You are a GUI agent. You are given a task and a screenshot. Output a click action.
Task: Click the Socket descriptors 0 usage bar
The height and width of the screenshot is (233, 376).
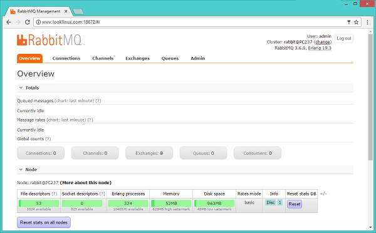(81, 204)
